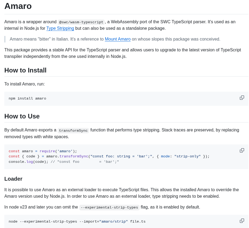
Task: Click the @swc/wasm-typescript inline code
Action: coord(81,22)
